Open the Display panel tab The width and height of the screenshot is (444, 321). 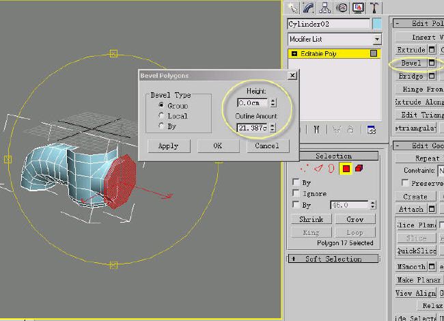point(358,8)
